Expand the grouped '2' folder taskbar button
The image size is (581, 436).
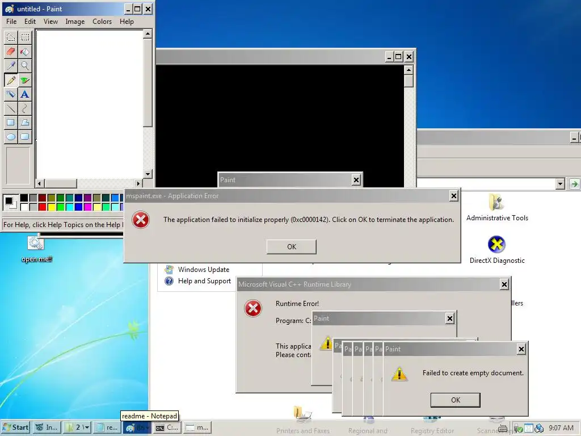click(77, 427)
